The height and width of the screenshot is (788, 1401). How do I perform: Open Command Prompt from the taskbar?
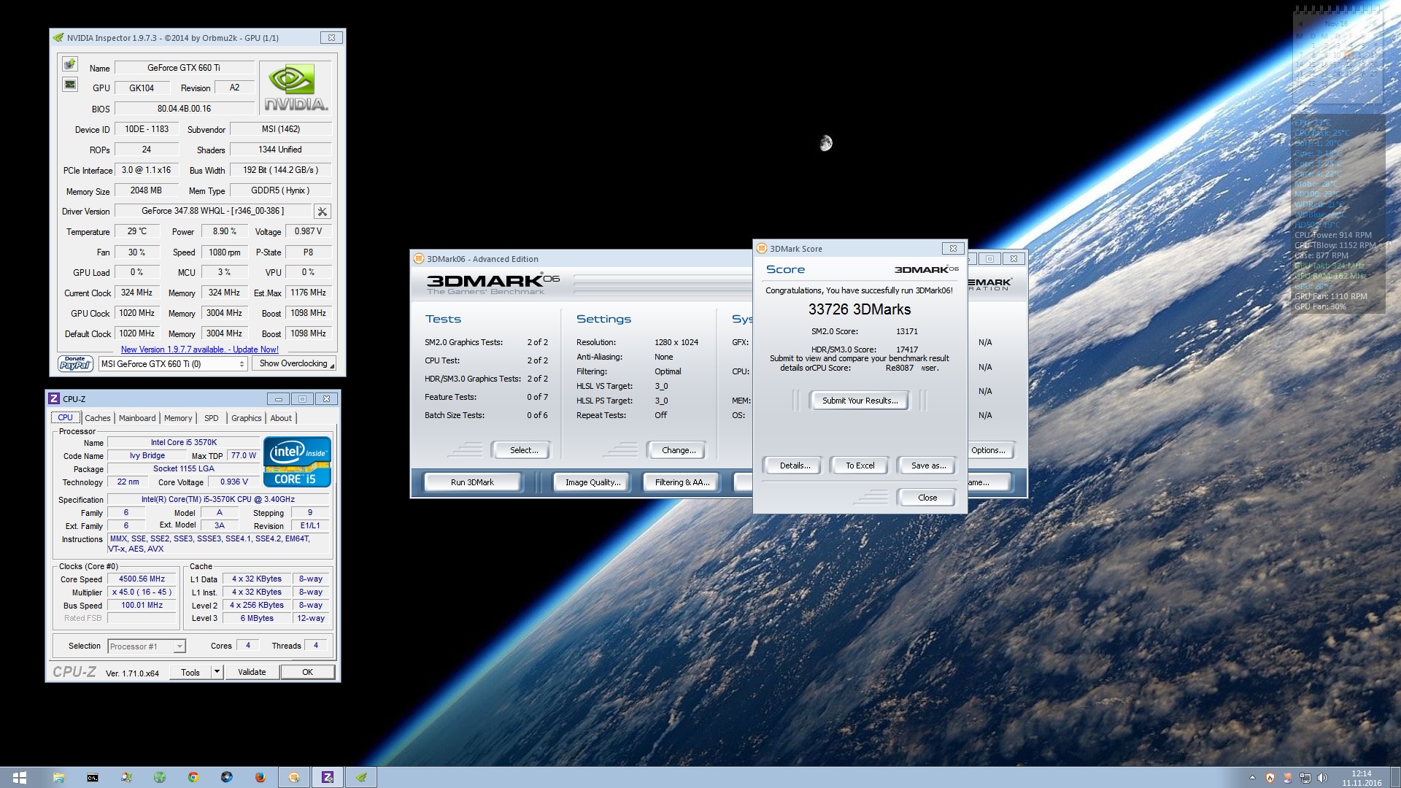coord(93,777)
